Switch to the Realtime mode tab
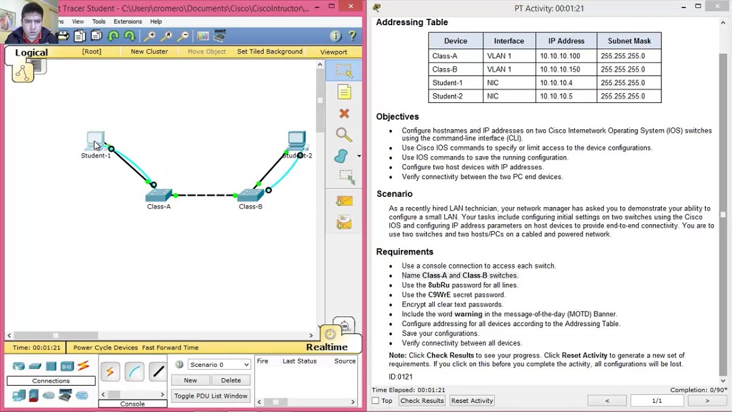Screen dimensions: 732x412 [x=327, y=347]
